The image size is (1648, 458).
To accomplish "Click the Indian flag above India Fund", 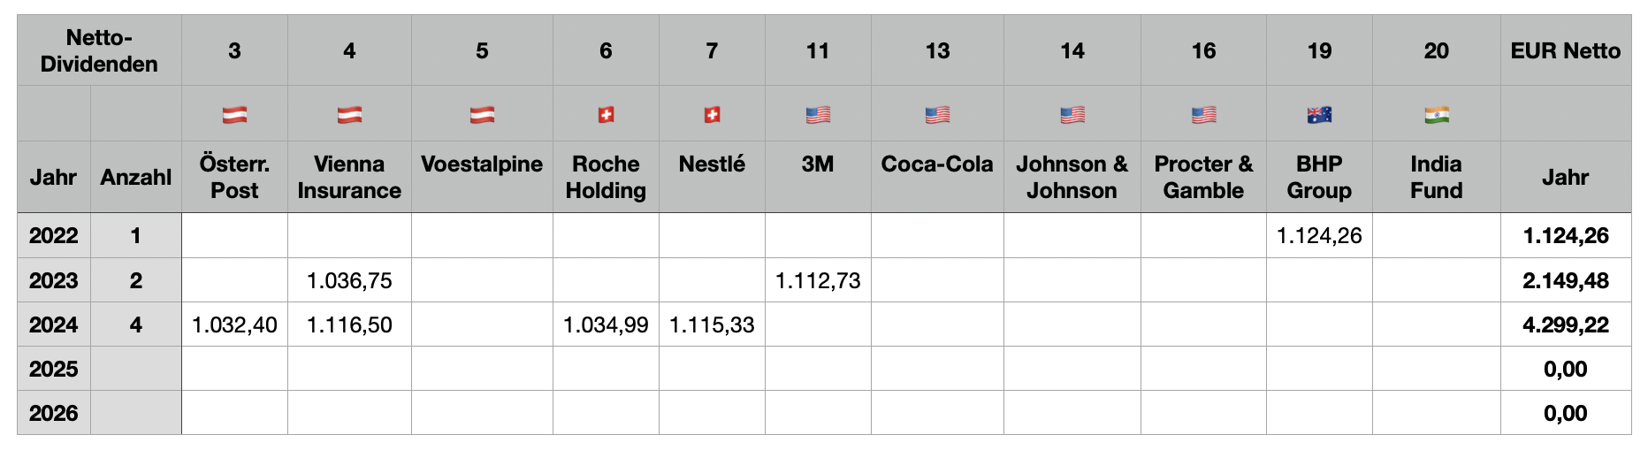I will click(x=1436, y=115).
